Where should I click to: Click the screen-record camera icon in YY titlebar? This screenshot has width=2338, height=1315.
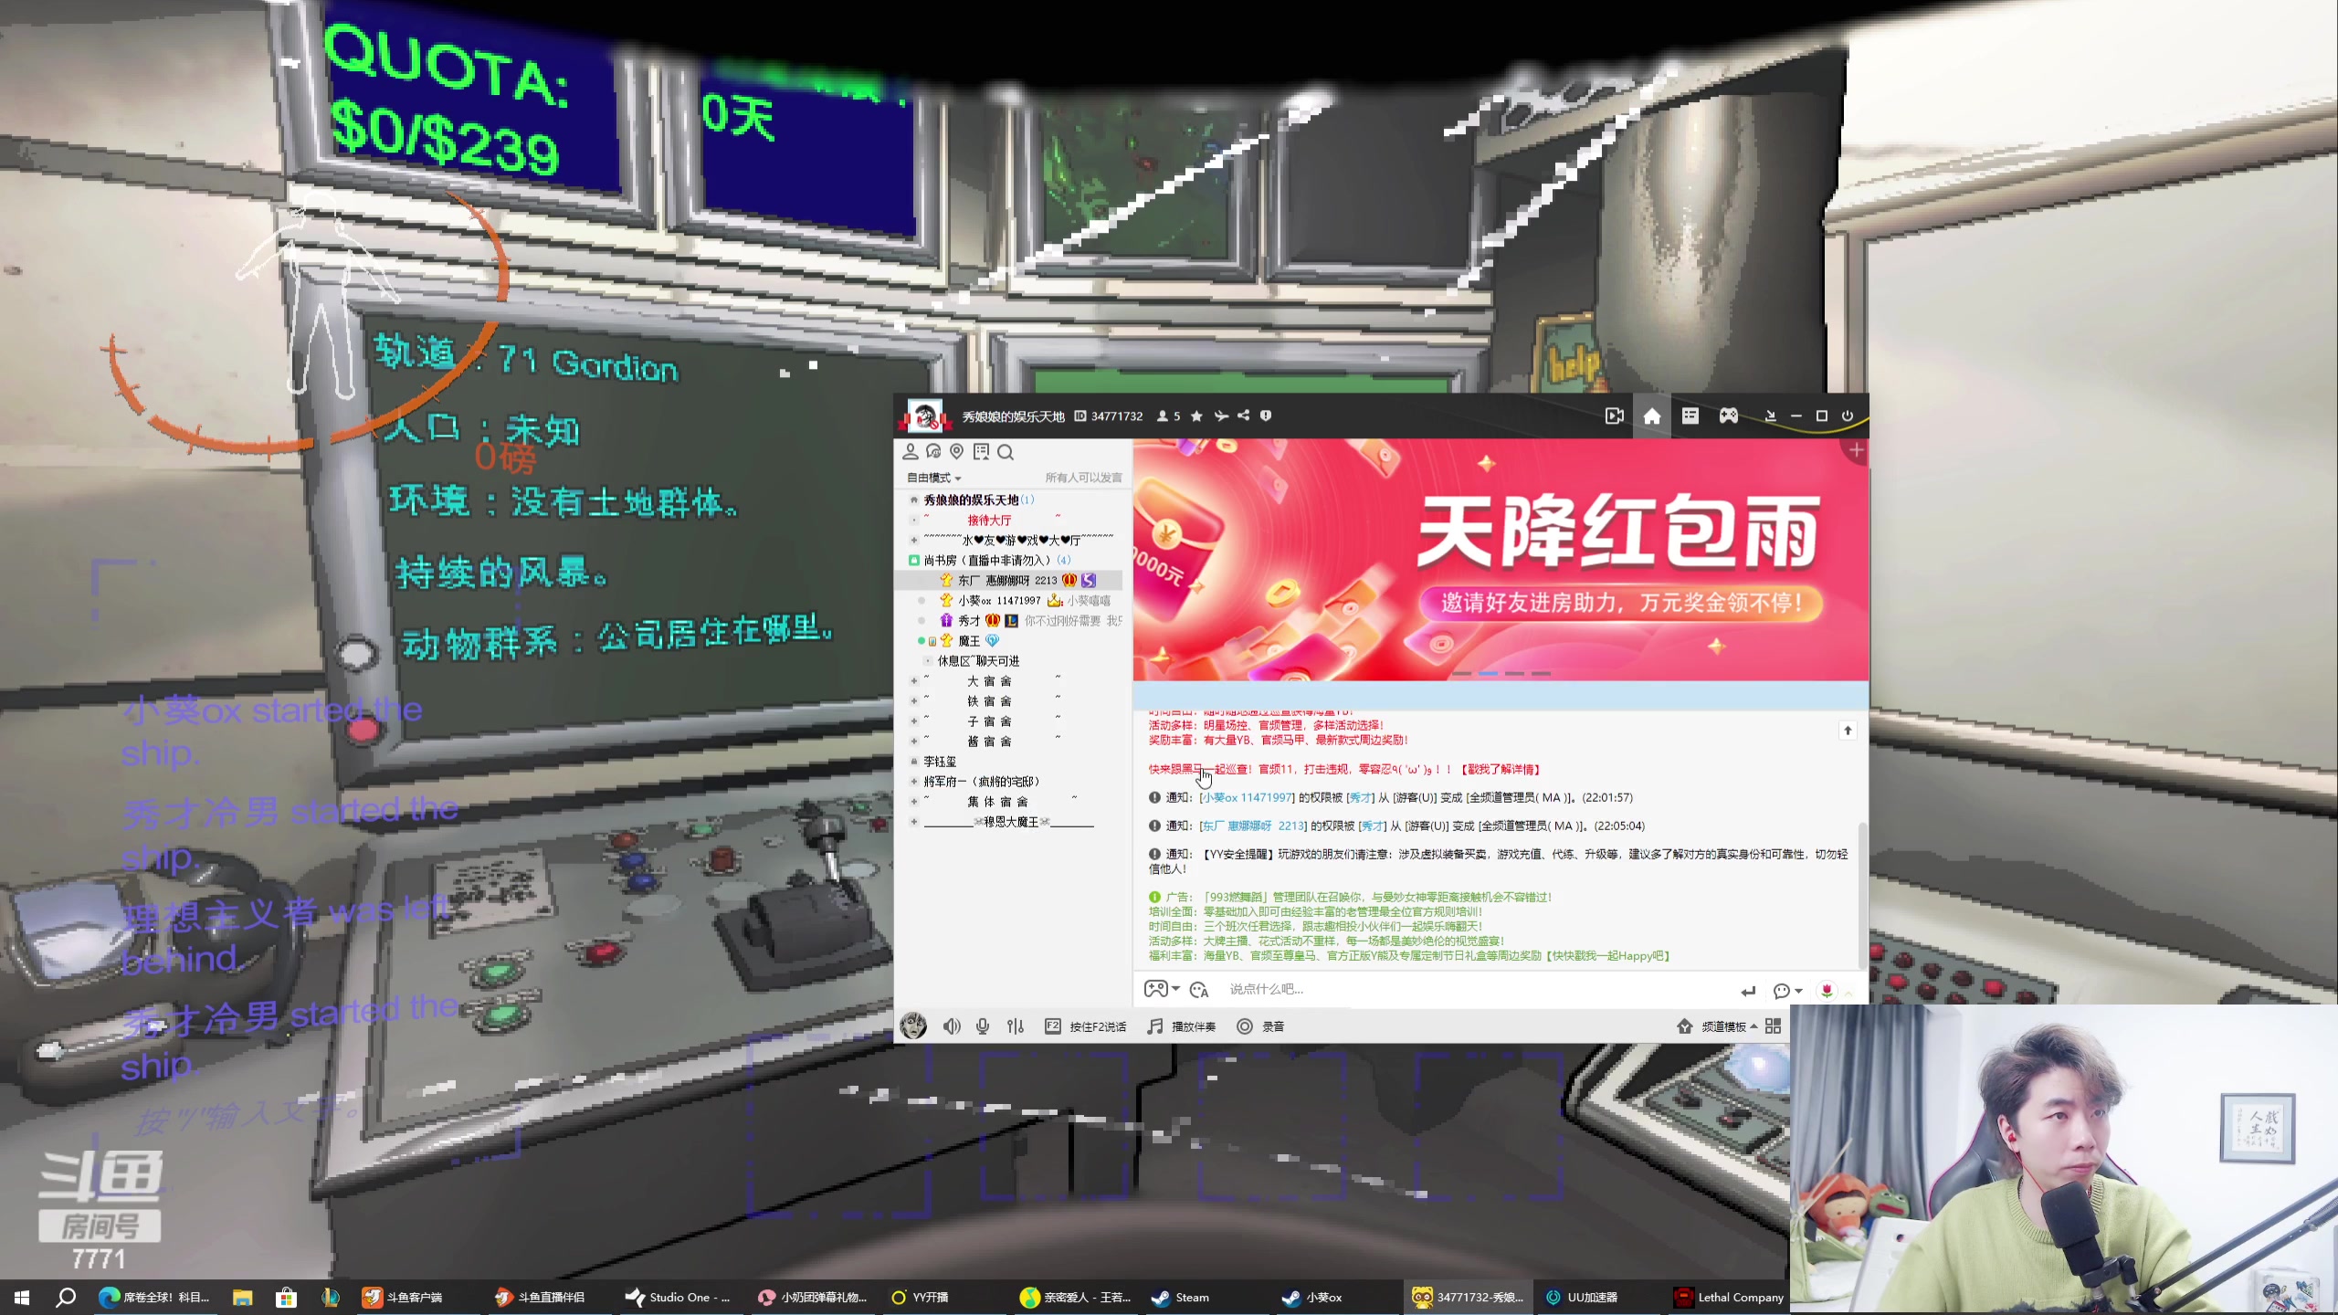tap(1614, 416)
